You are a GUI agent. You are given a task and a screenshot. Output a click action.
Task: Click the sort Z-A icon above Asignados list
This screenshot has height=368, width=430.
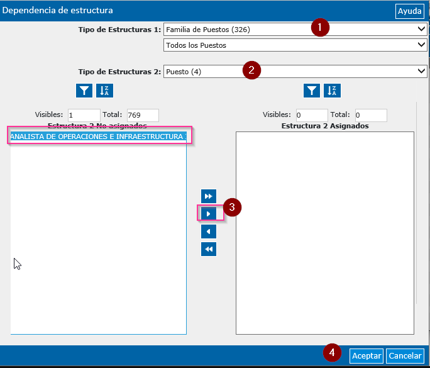click(x=332, y=91)
